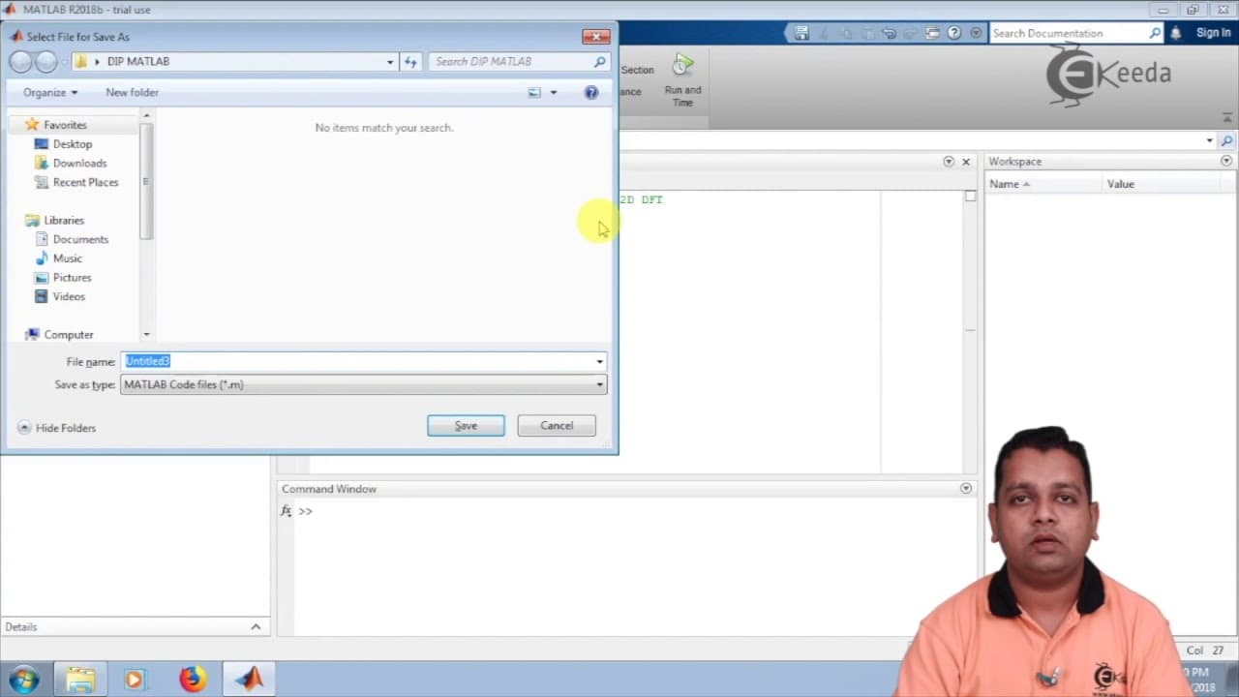
Task: Click the Search Documentation field
Action: pos(1069,33)
